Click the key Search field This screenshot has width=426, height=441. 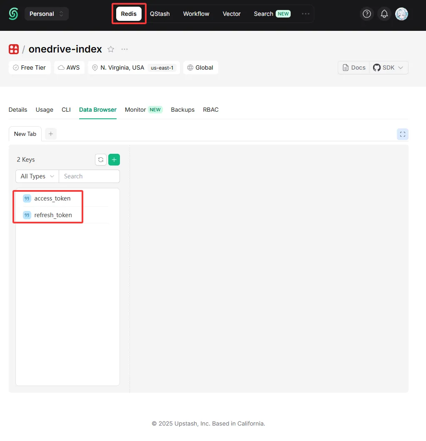tap(89, 176)
